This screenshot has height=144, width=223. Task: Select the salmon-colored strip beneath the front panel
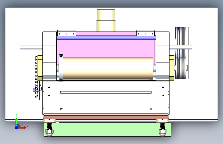pyautogui.click(x=106, y=117)
